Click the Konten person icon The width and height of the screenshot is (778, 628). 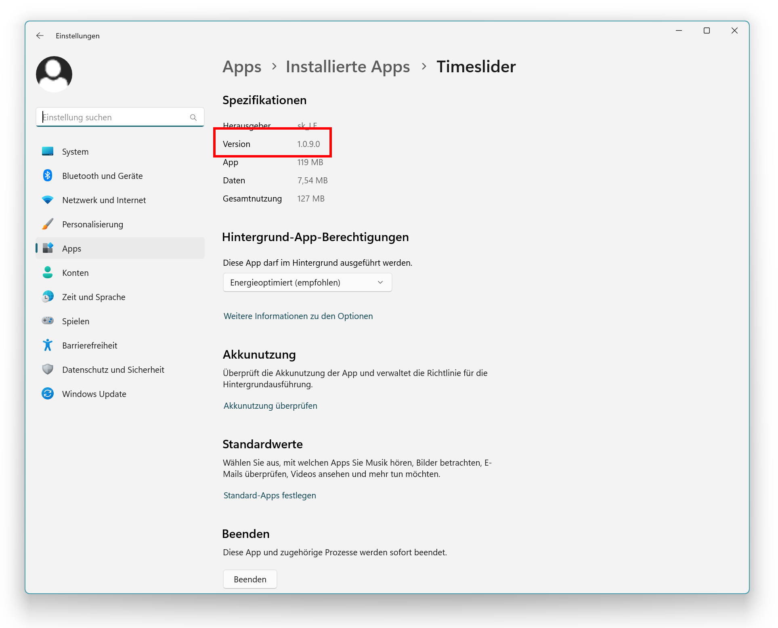point(48,273)
